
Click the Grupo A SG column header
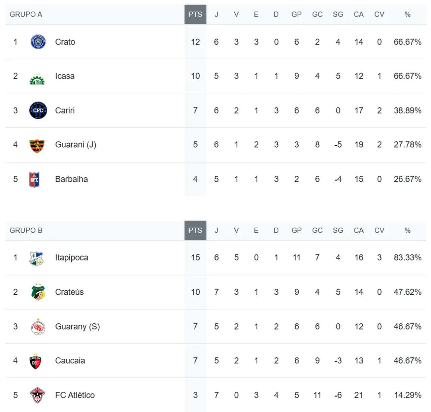(x=338, y=14)
